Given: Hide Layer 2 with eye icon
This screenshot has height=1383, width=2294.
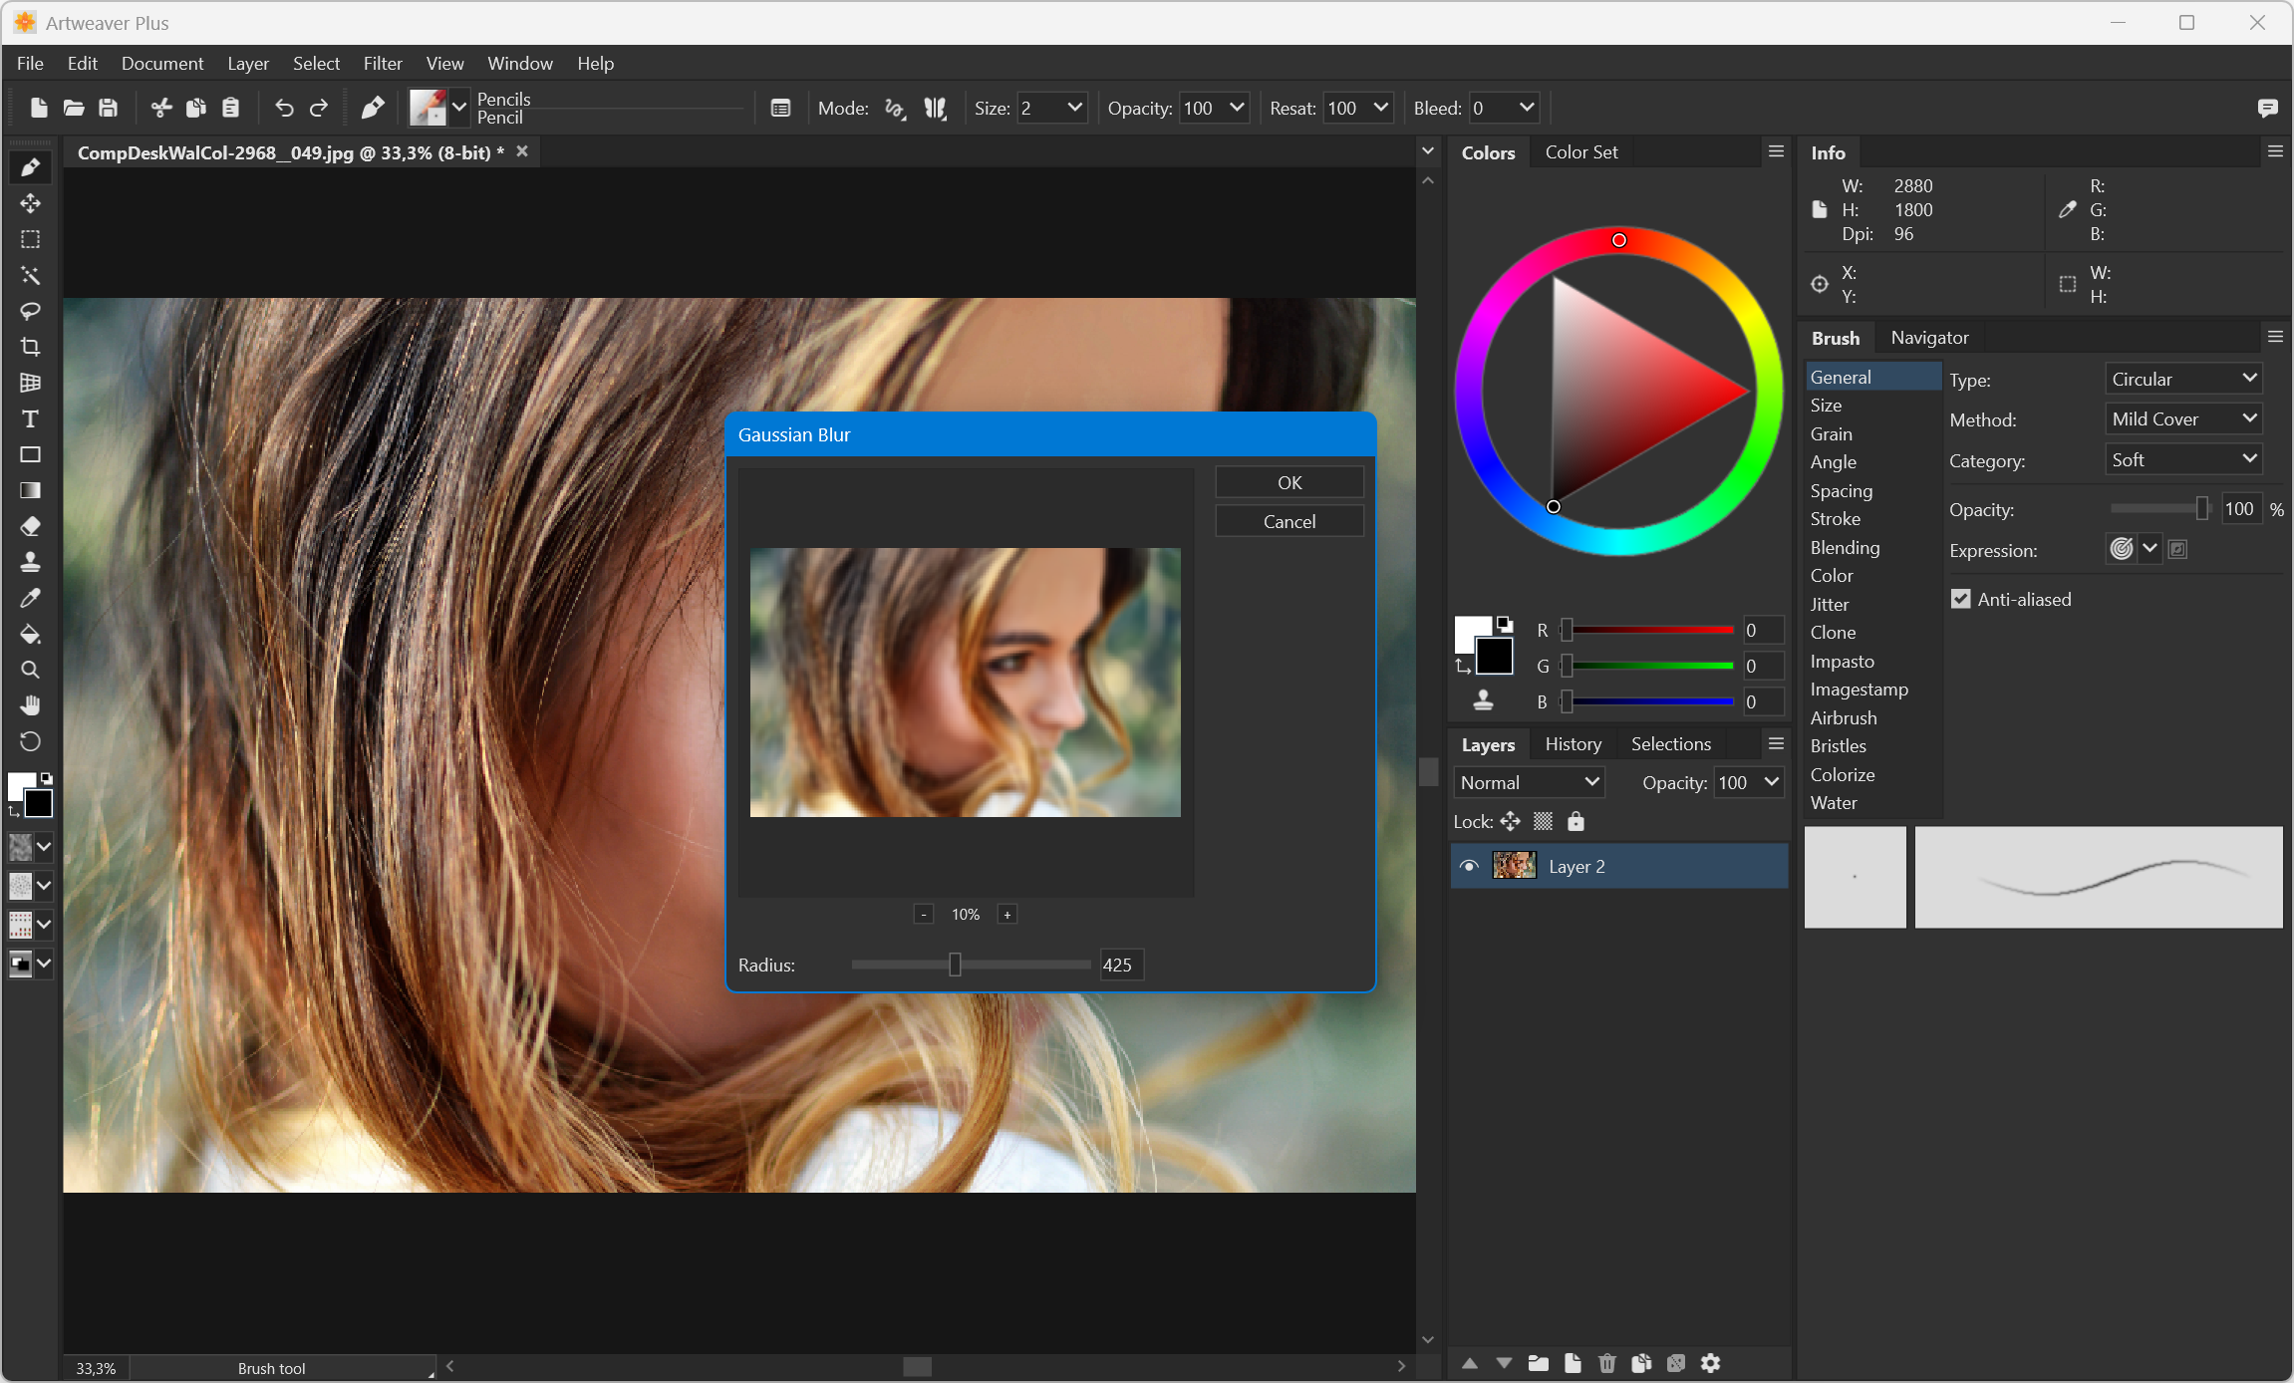Looking at the screenshot, I should pyautogui.click(x=1468, y=866).
